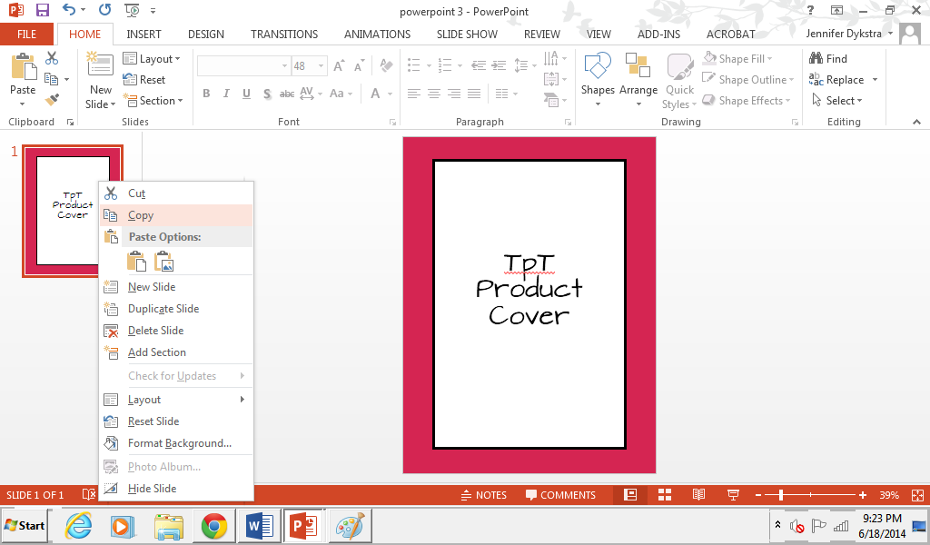The image size is (930, 545).
Task: Toggle text Shadow formatting
Action: [267, 94]
